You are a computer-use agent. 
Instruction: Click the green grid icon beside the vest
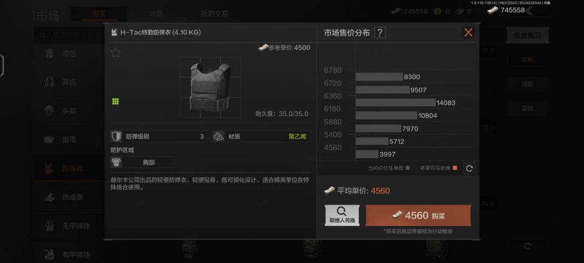pyautogui.click(x=116, y=101)
